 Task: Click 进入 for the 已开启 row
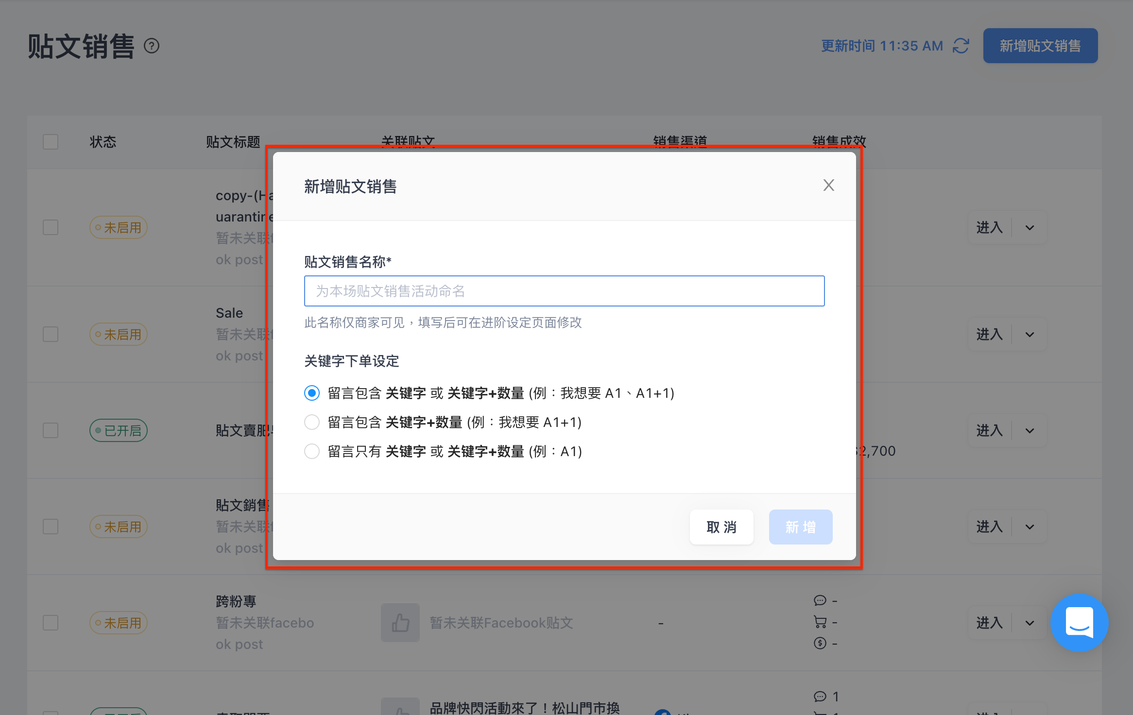tap(990, 430)
